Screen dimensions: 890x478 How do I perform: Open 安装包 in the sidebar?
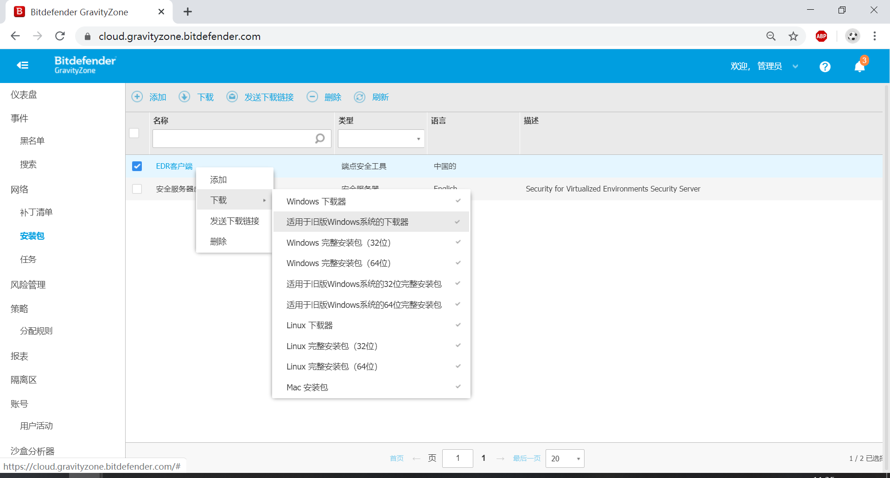point(32,236)
